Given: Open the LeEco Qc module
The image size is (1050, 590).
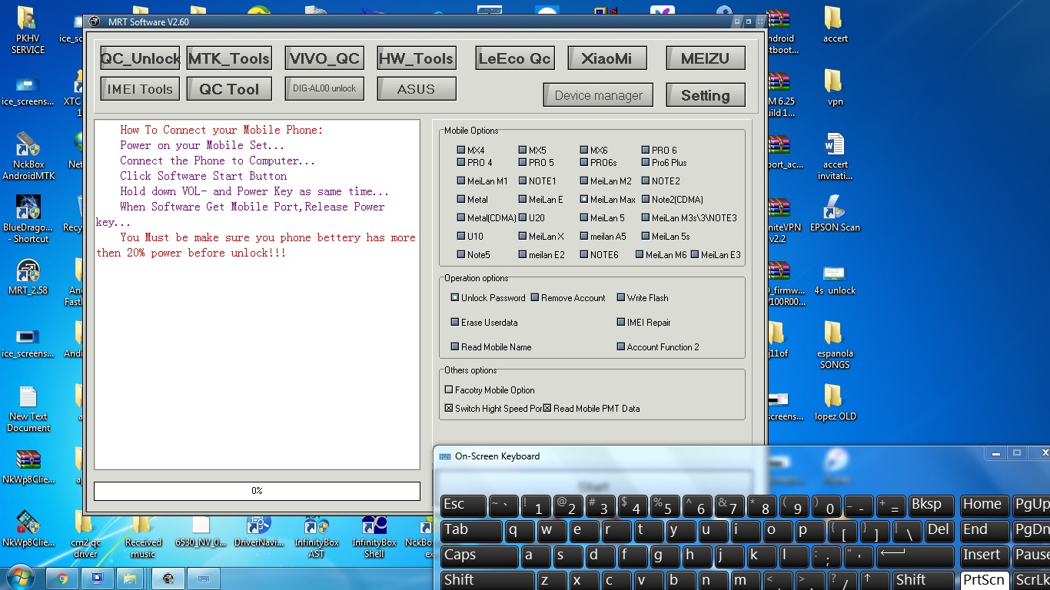Looking at the screenshot, I should (x=515, y=58).
